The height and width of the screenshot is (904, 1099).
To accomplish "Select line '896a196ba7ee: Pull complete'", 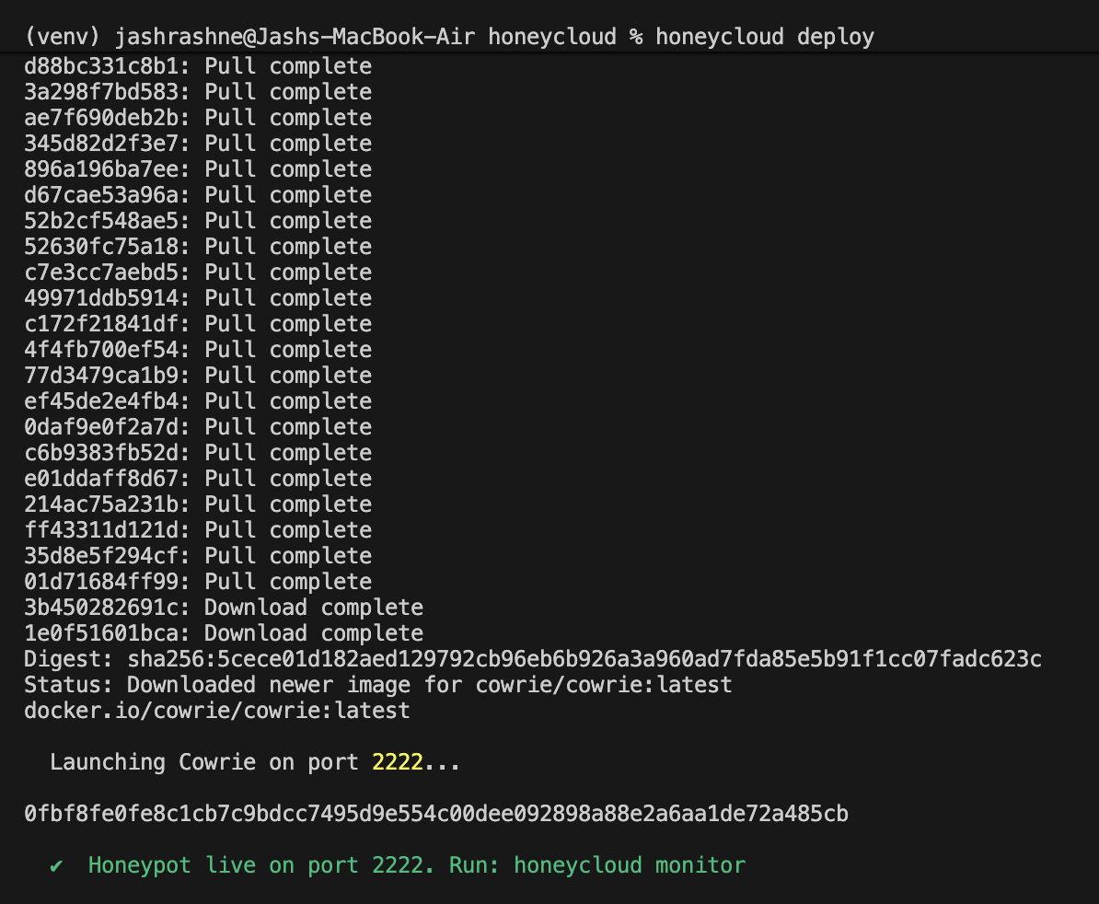I will pyautogui.click(x=198, y=168).
